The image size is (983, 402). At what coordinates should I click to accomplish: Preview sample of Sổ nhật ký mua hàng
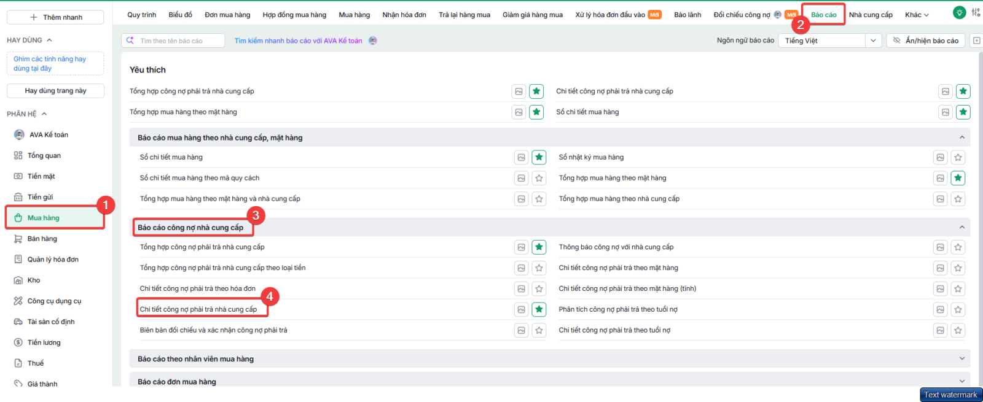pyautogui.click(x=940, y=158)
